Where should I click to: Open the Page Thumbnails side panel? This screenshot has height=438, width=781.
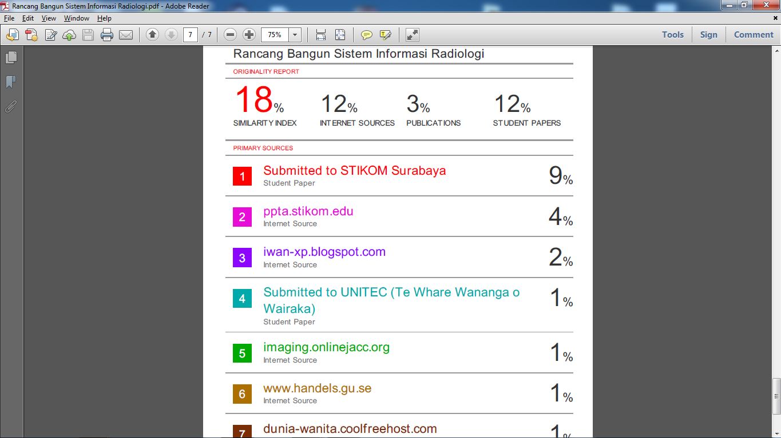11,58
